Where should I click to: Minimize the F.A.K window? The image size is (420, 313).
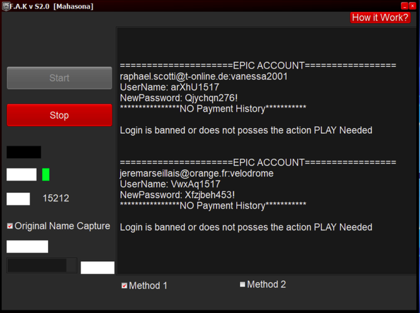coord(404,6)
